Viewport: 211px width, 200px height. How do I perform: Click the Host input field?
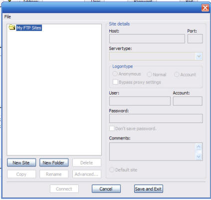tap(147, 38)
